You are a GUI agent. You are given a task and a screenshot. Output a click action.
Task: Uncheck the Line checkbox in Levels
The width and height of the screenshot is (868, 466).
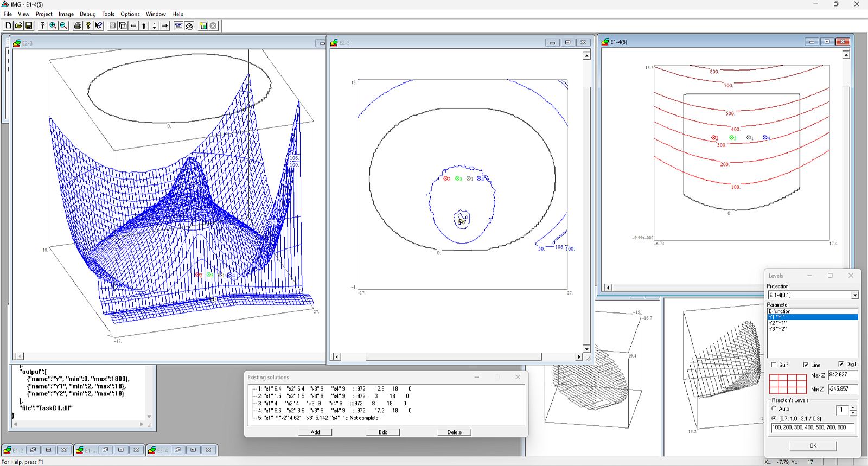tap(806, 365)
